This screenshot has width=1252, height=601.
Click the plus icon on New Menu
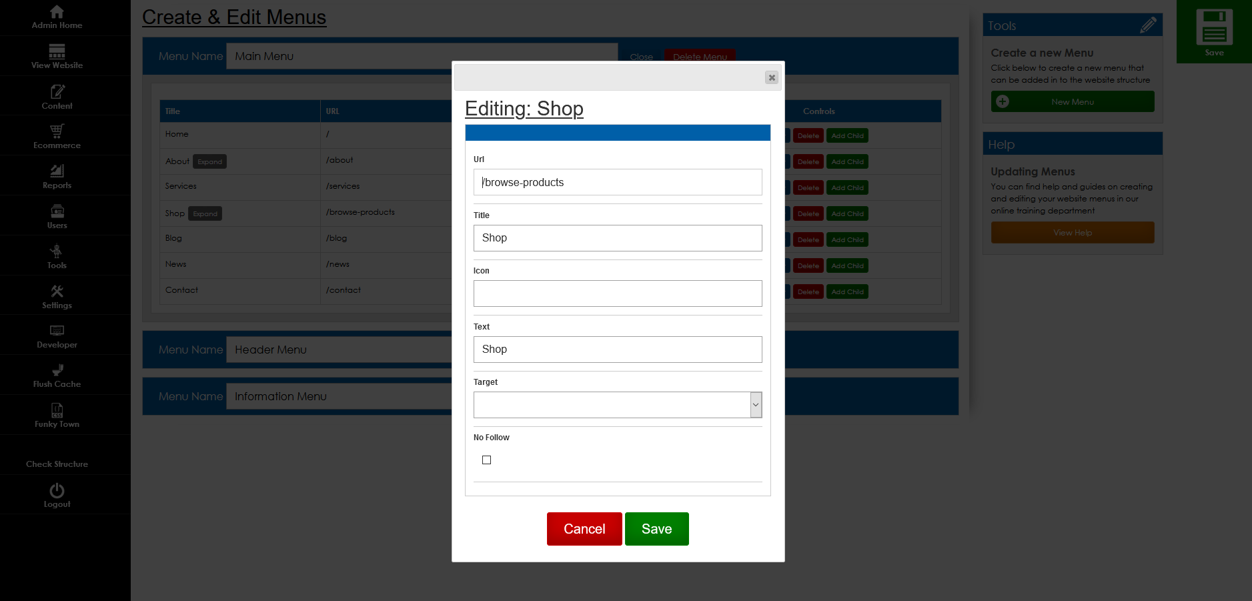[1003, 101]
